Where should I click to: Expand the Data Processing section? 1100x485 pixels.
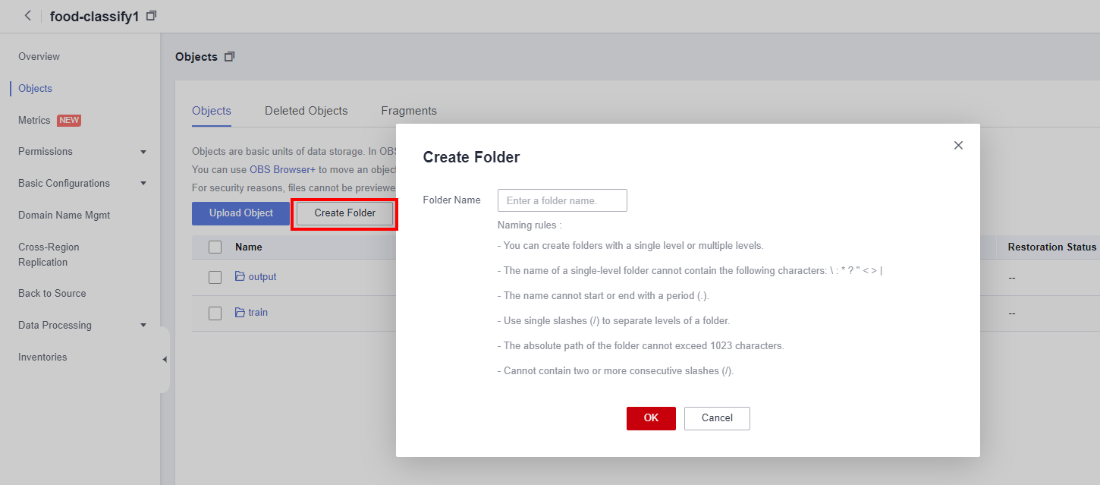[143, 326]
